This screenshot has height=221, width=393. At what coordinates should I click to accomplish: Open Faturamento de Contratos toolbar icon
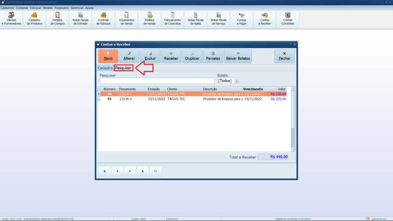(x=172, y=19)
